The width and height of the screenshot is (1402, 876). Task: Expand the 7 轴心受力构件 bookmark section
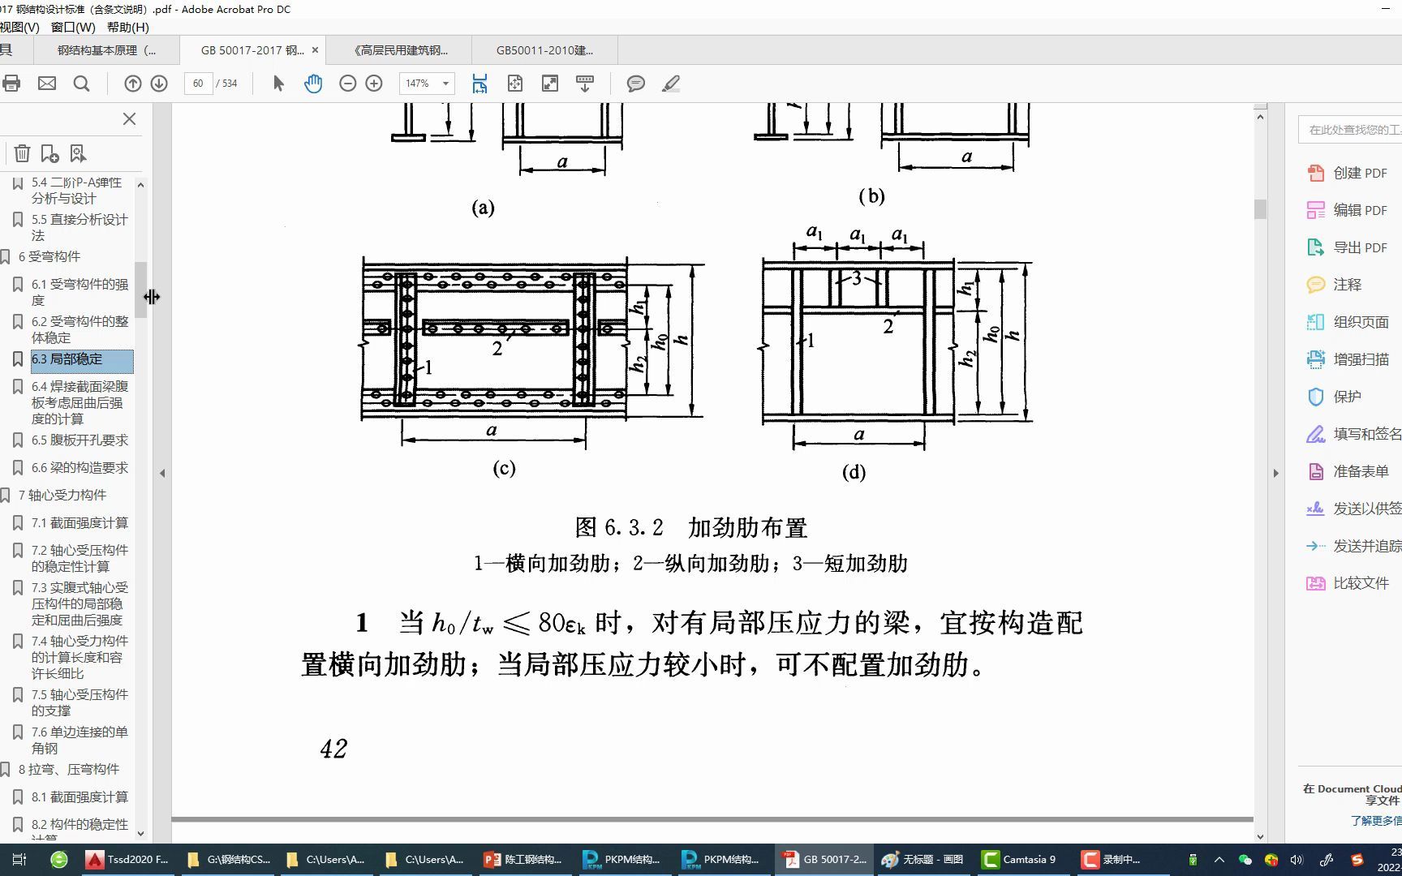6,495
